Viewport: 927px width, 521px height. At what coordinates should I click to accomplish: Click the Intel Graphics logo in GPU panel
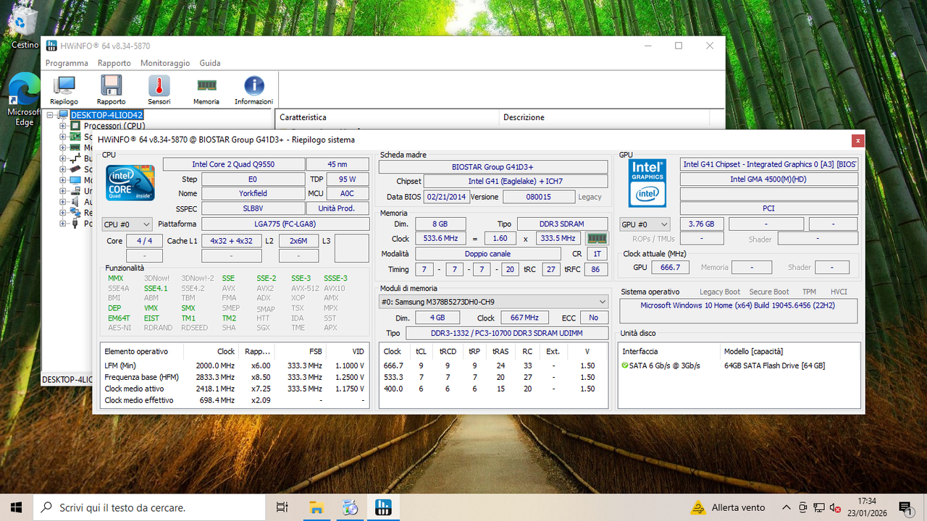(x=647, y=183)
